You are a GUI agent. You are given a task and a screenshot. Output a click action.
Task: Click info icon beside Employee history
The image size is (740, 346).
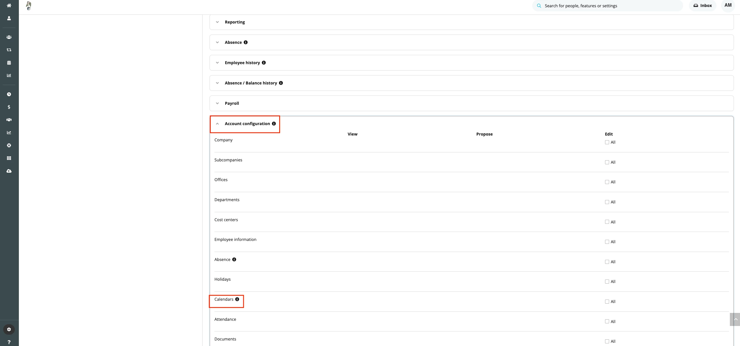coord(264,63)
